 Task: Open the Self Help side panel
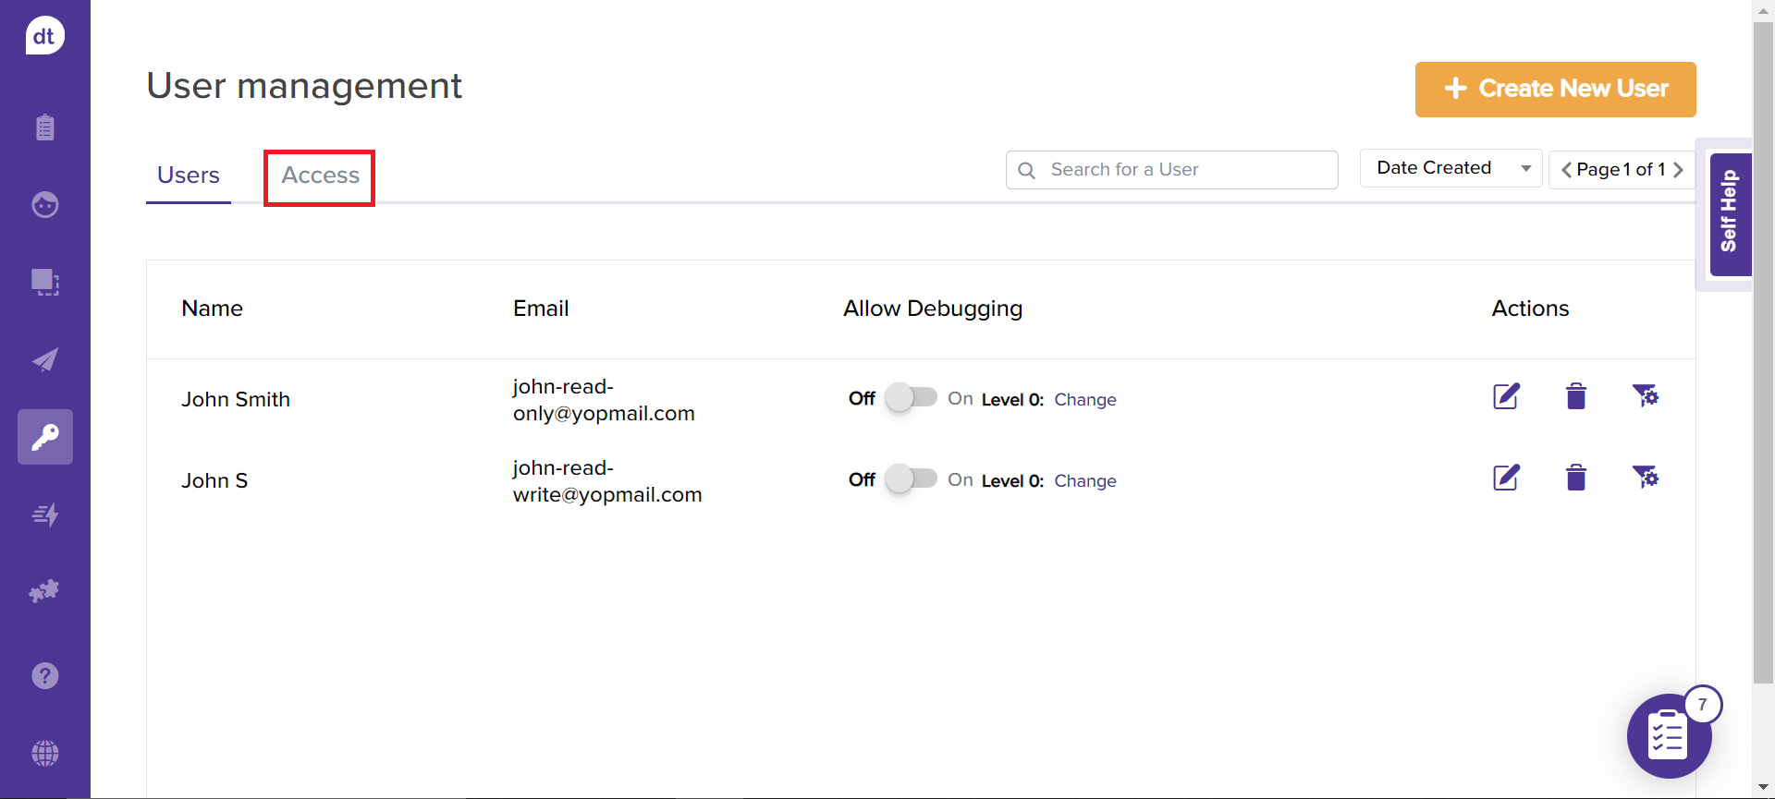point(1729,213)
